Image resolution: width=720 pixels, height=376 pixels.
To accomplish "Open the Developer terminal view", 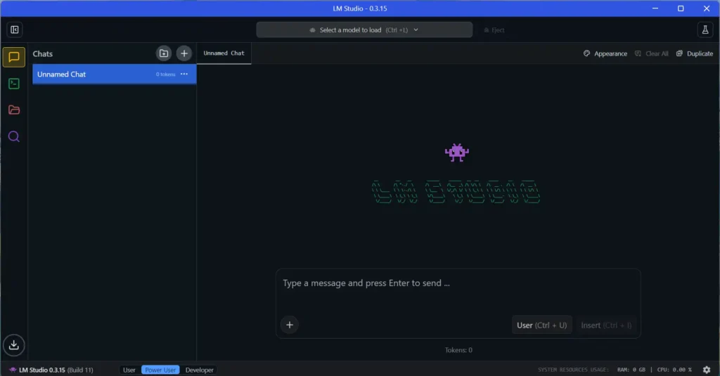I will pos(14,84).
